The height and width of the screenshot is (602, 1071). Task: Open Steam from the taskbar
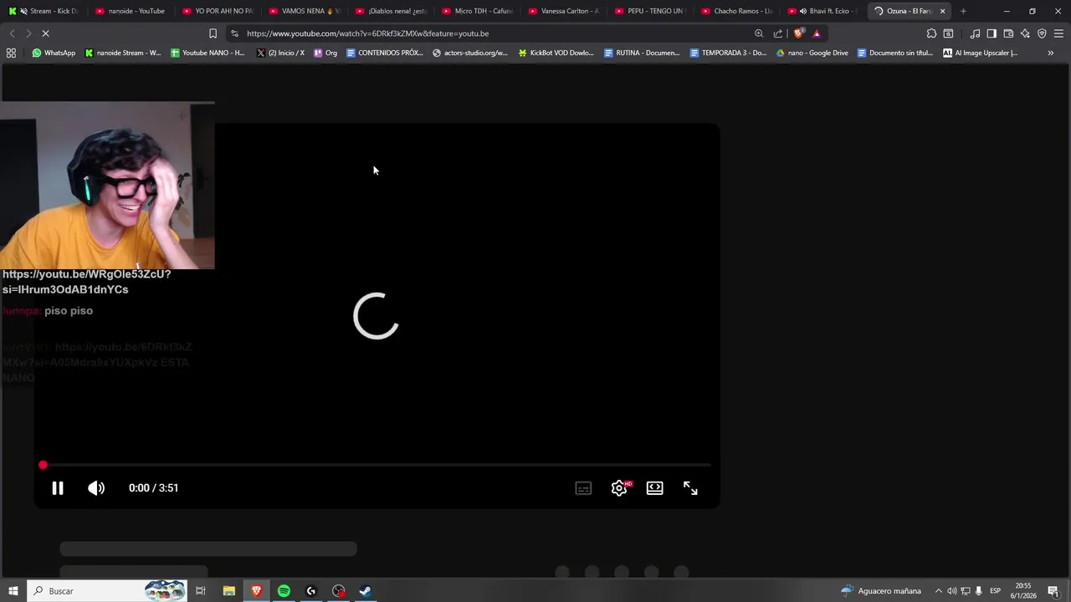tap(366, 591)
